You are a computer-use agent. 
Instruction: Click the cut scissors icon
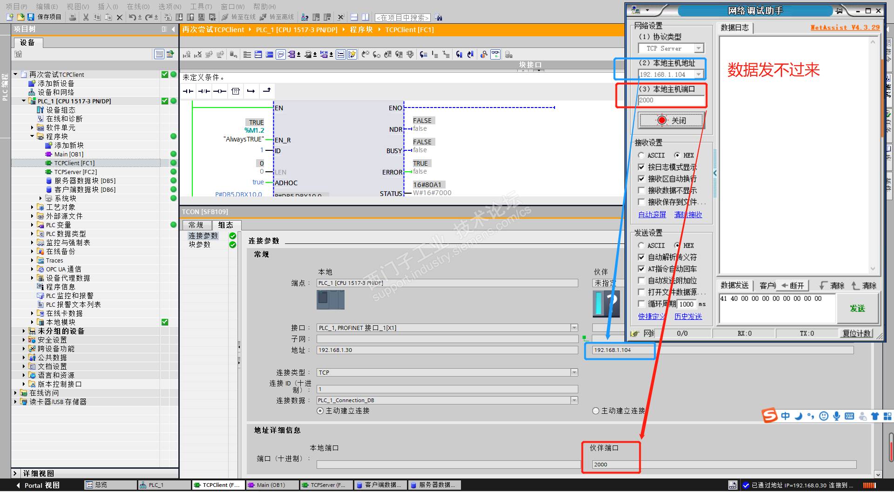pyautogui.click(x=86, y=17)
